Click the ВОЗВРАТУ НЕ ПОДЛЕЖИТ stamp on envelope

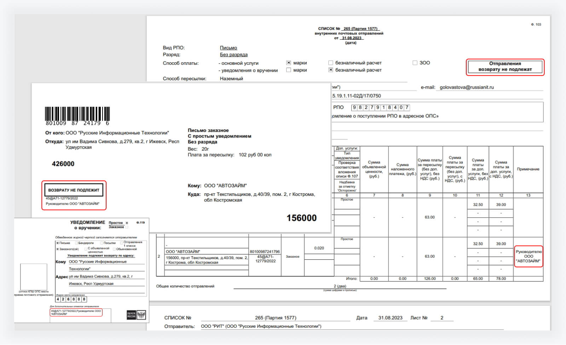coord(74,190)
